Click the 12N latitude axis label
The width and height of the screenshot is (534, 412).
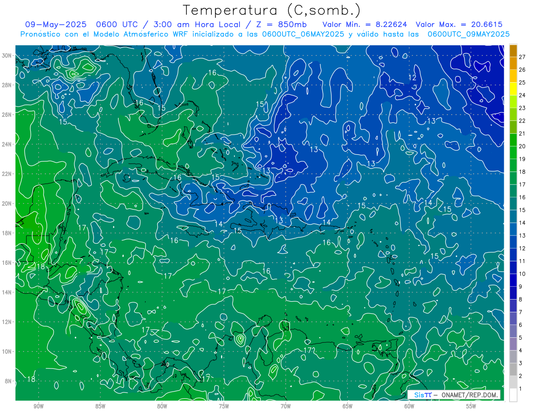(8, 322)
